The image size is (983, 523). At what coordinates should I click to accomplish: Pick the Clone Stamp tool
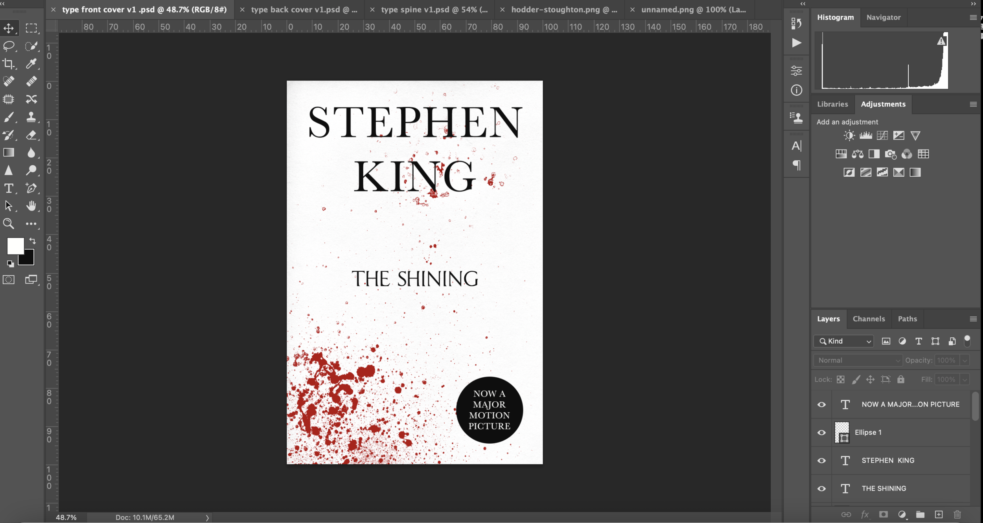[31, 117]
